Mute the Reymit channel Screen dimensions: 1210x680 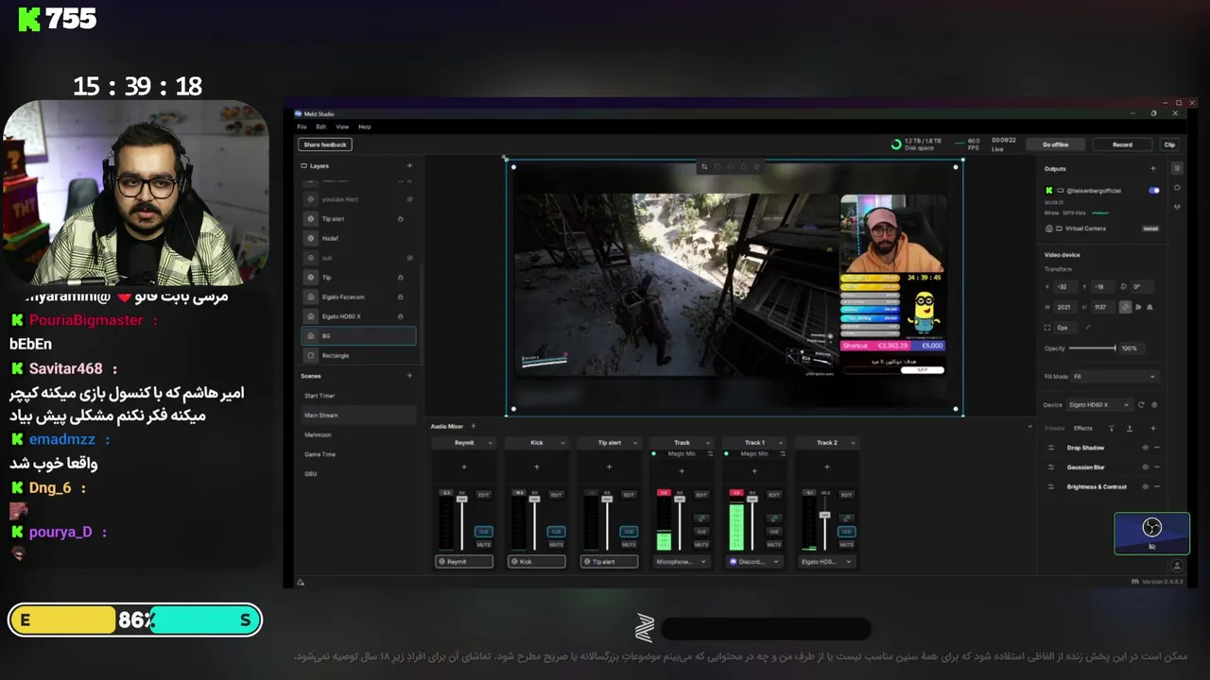pos(484,545)
